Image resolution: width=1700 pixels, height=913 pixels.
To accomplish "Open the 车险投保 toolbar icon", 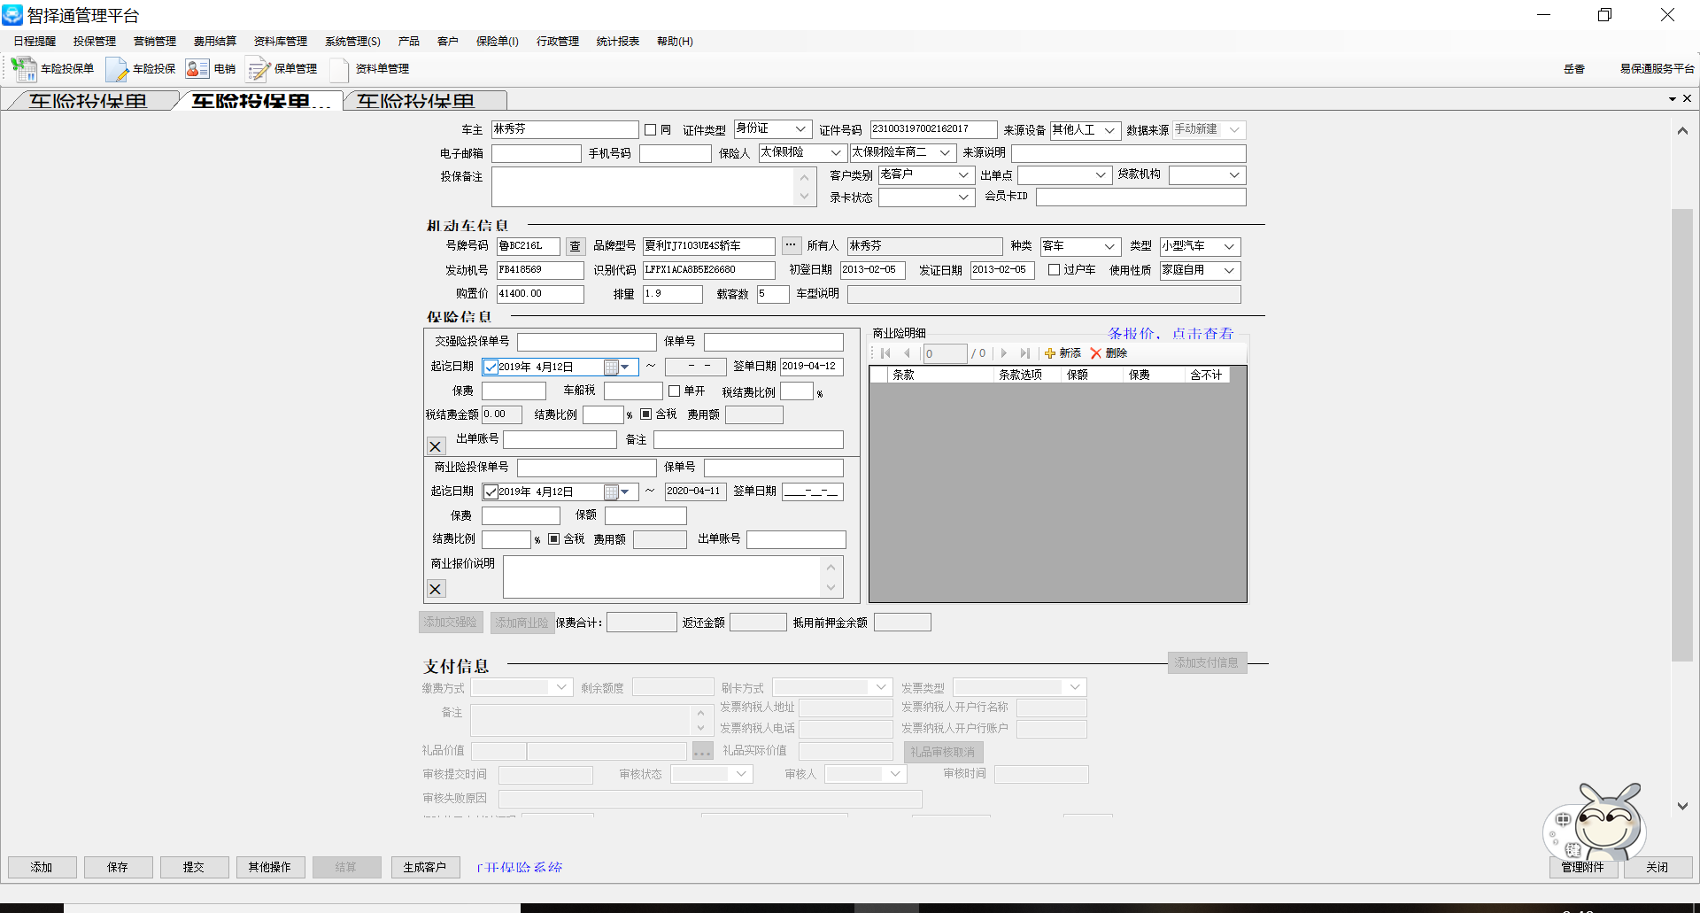I will 117,69.
